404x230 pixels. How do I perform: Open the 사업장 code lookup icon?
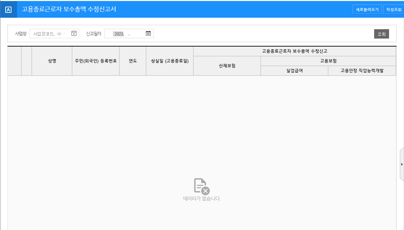[74, 33]
